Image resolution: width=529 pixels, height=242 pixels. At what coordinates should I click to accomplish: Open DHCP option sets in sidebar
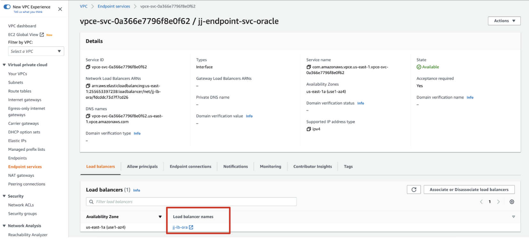tap(24, 132)
